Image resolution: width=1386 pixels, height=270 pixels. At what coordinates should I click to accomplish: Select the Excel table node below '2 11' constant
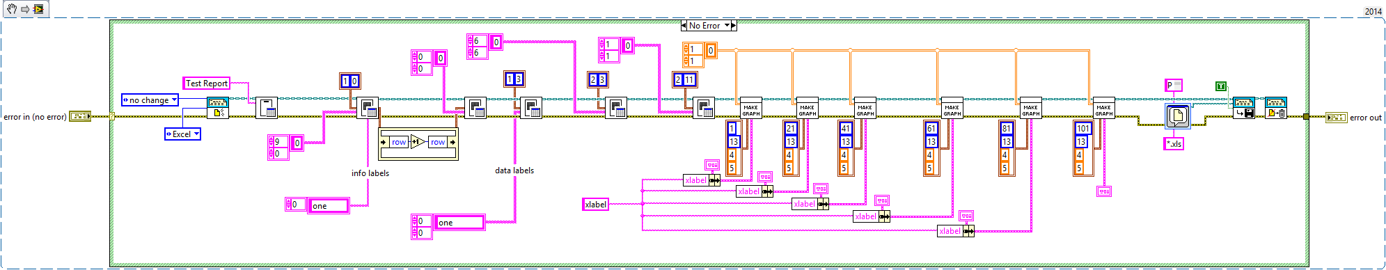pos(704,108)
